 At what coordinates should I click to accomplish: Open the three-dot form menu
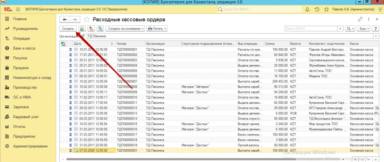[368, 19]
